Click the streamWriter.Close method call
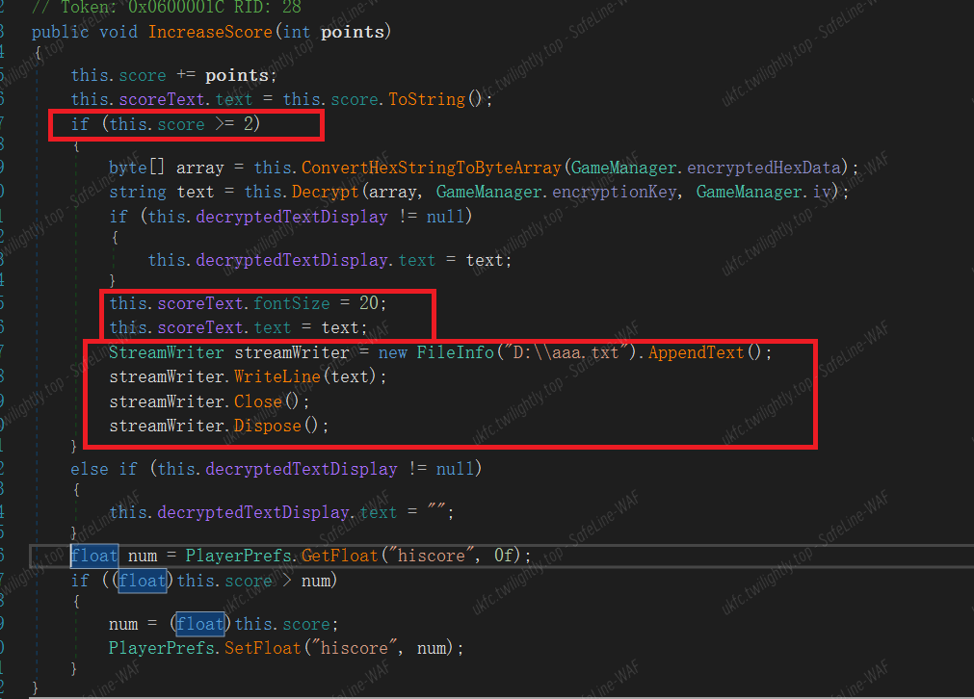Screen dimensions: 974x699 click(x=257, y=401)
